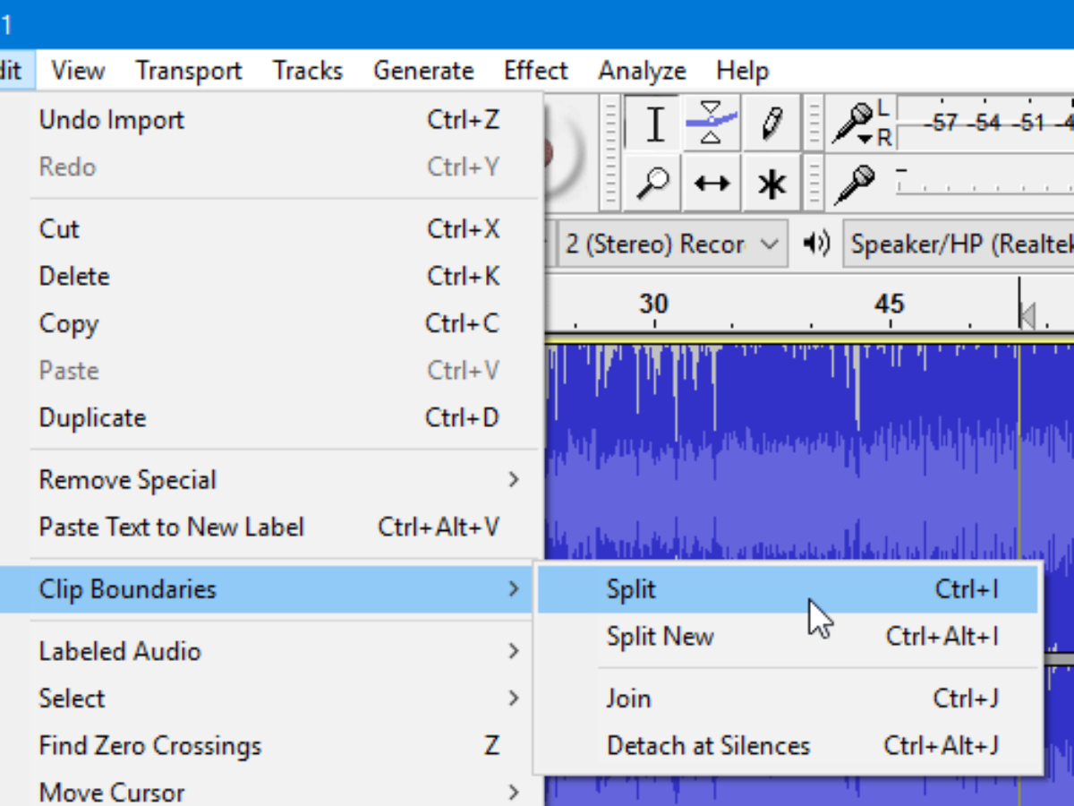Adjust the recording volume slider
Viewport: 1074px width, 806px height.
click(x=984, y=183)
